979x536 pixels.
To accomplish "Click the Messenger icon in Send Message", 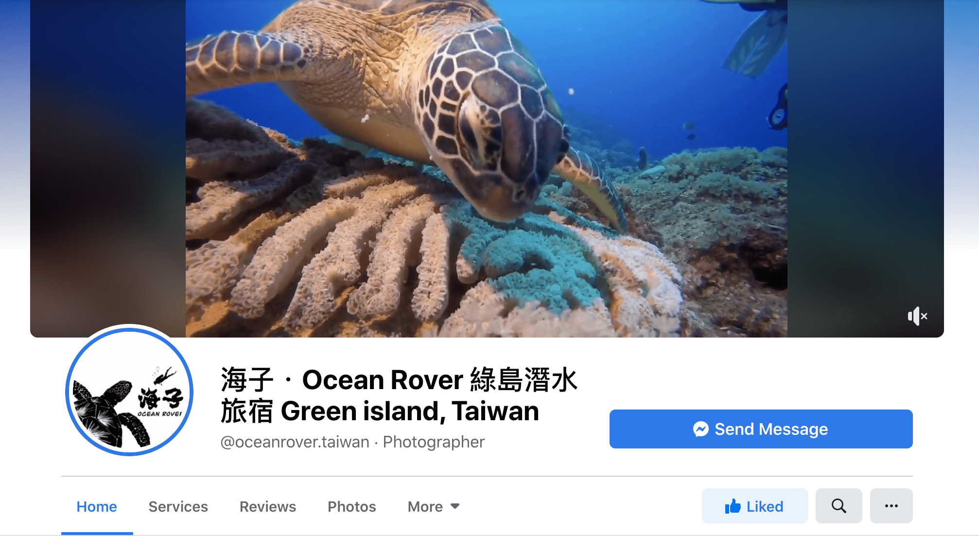I will 701,429.
